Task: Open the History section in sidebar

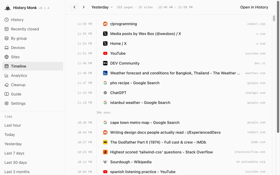Action: coord(33,20)
